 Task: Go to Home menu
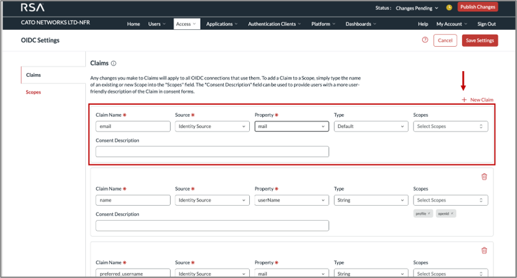(133, 24)
